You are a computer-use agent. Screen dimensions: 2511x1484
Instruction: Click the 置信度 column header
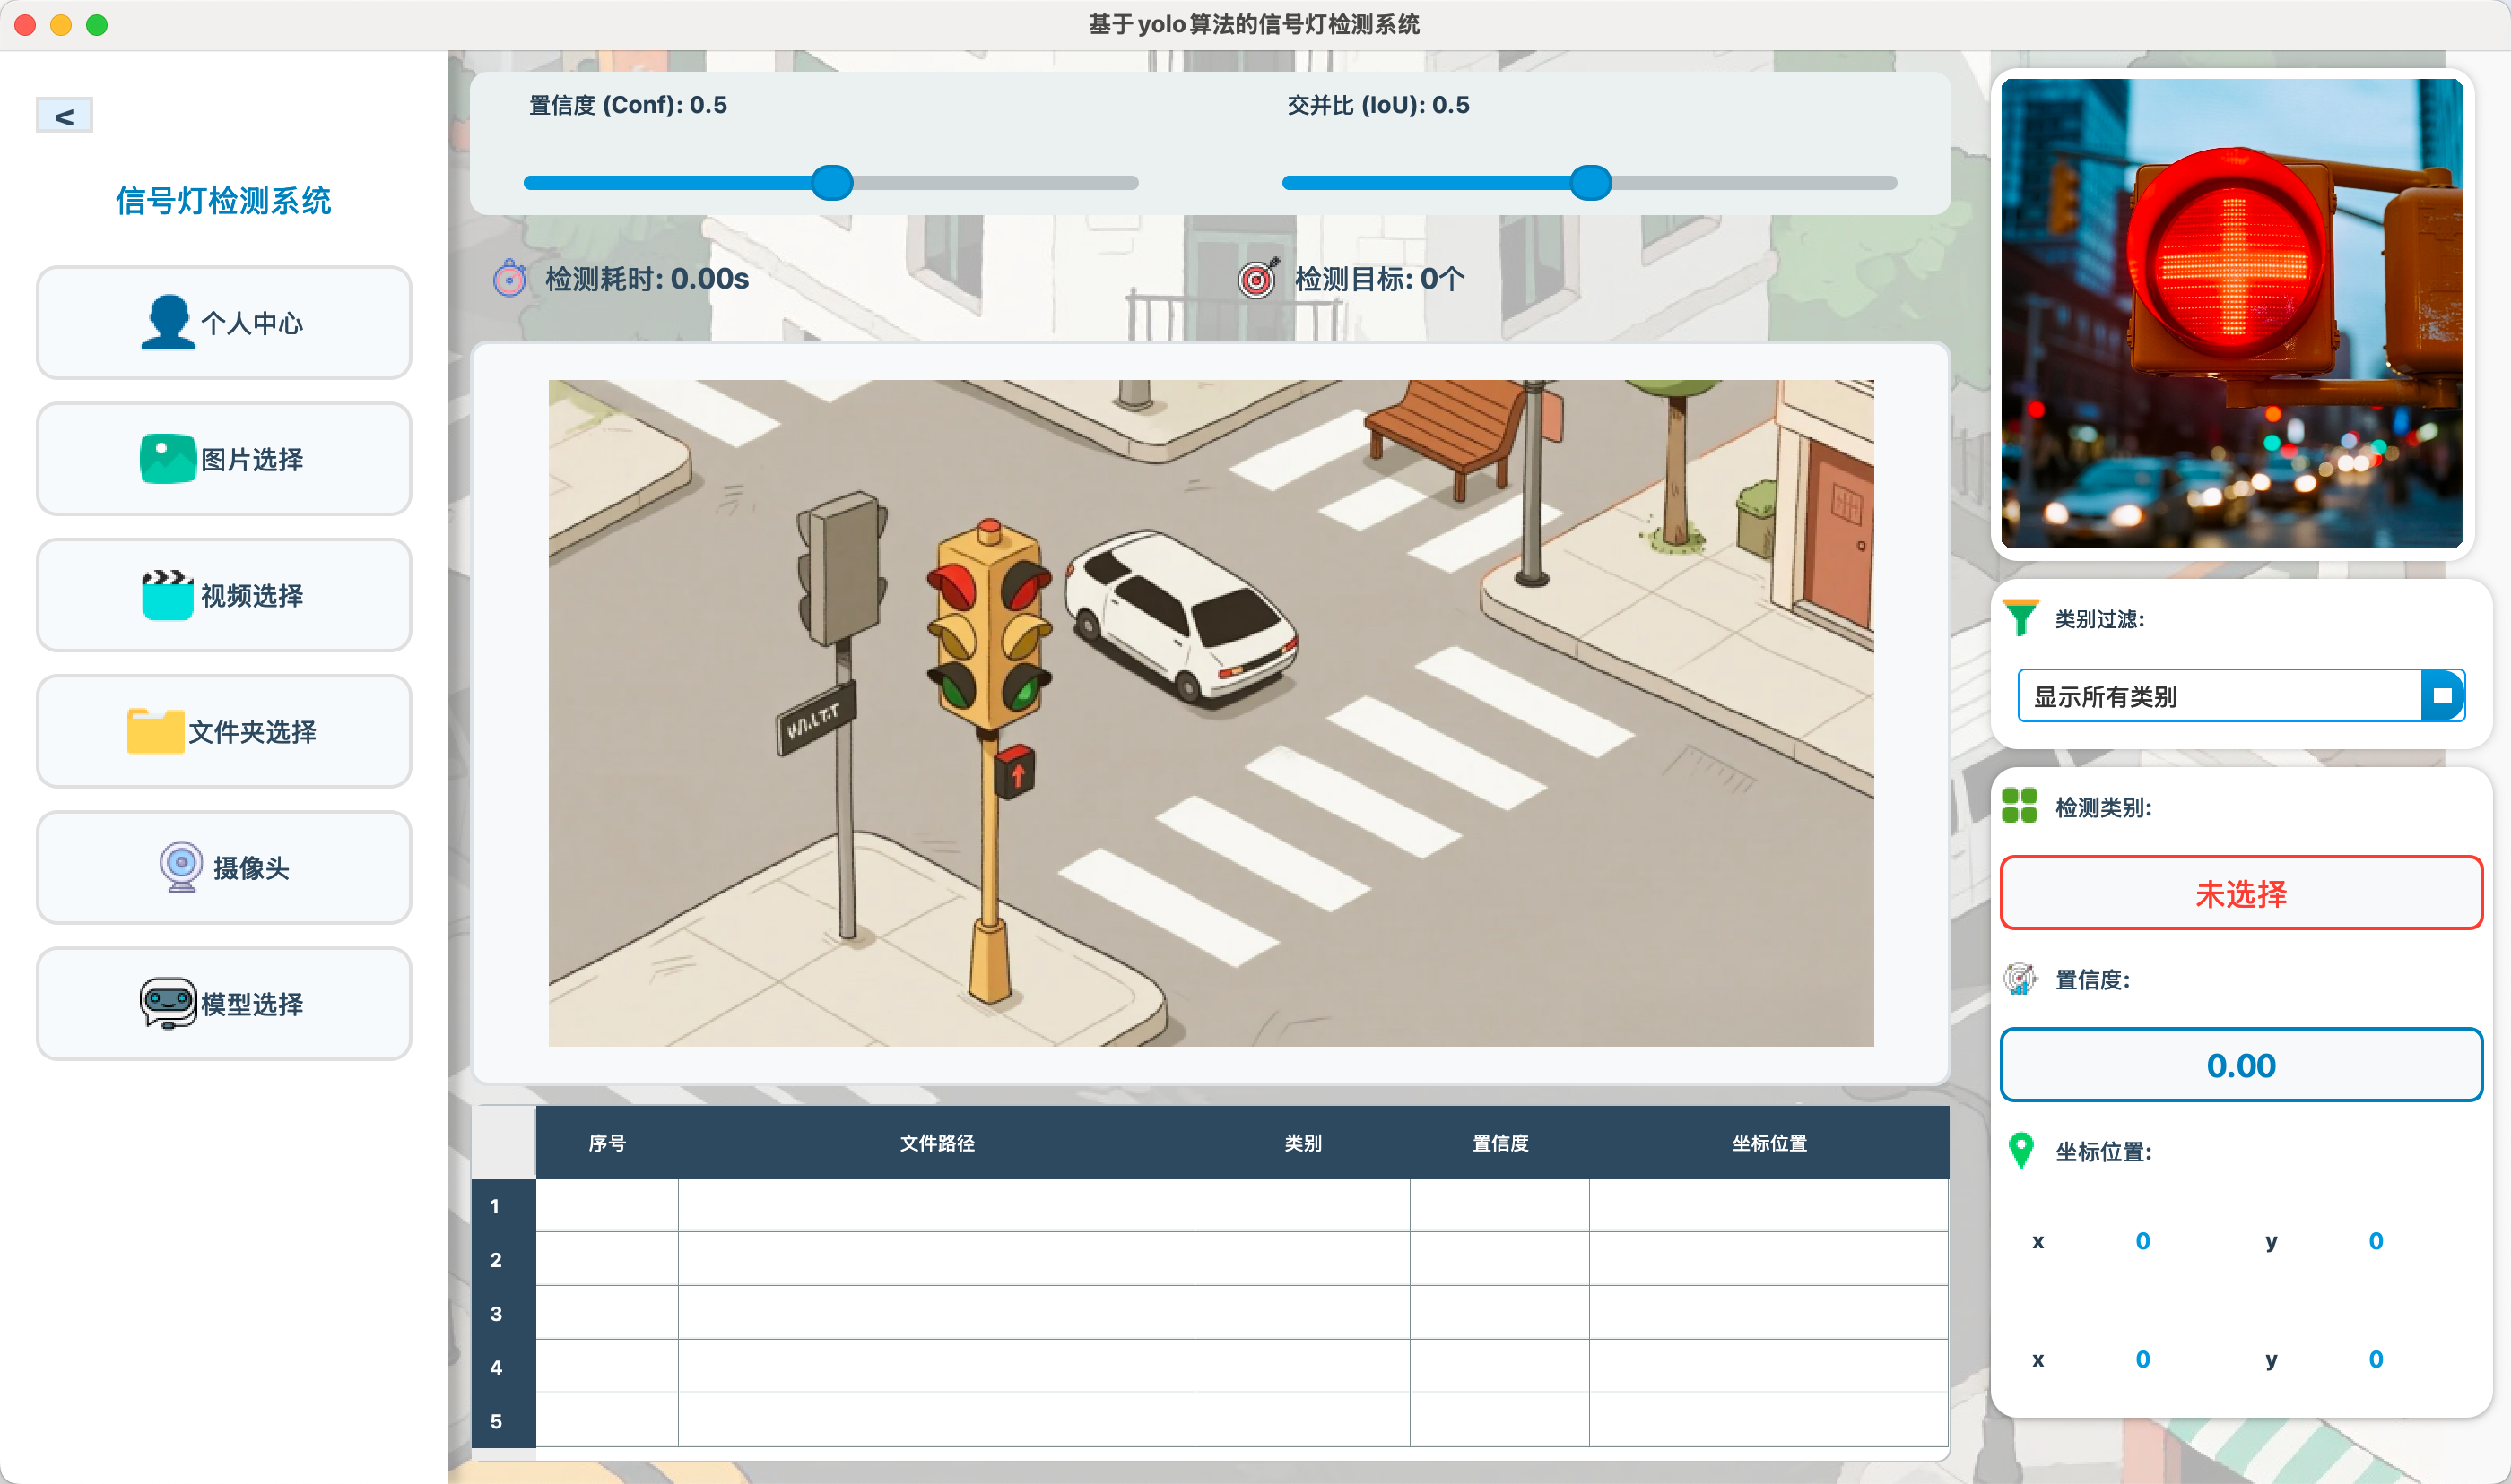(x=1499, y=1143)
